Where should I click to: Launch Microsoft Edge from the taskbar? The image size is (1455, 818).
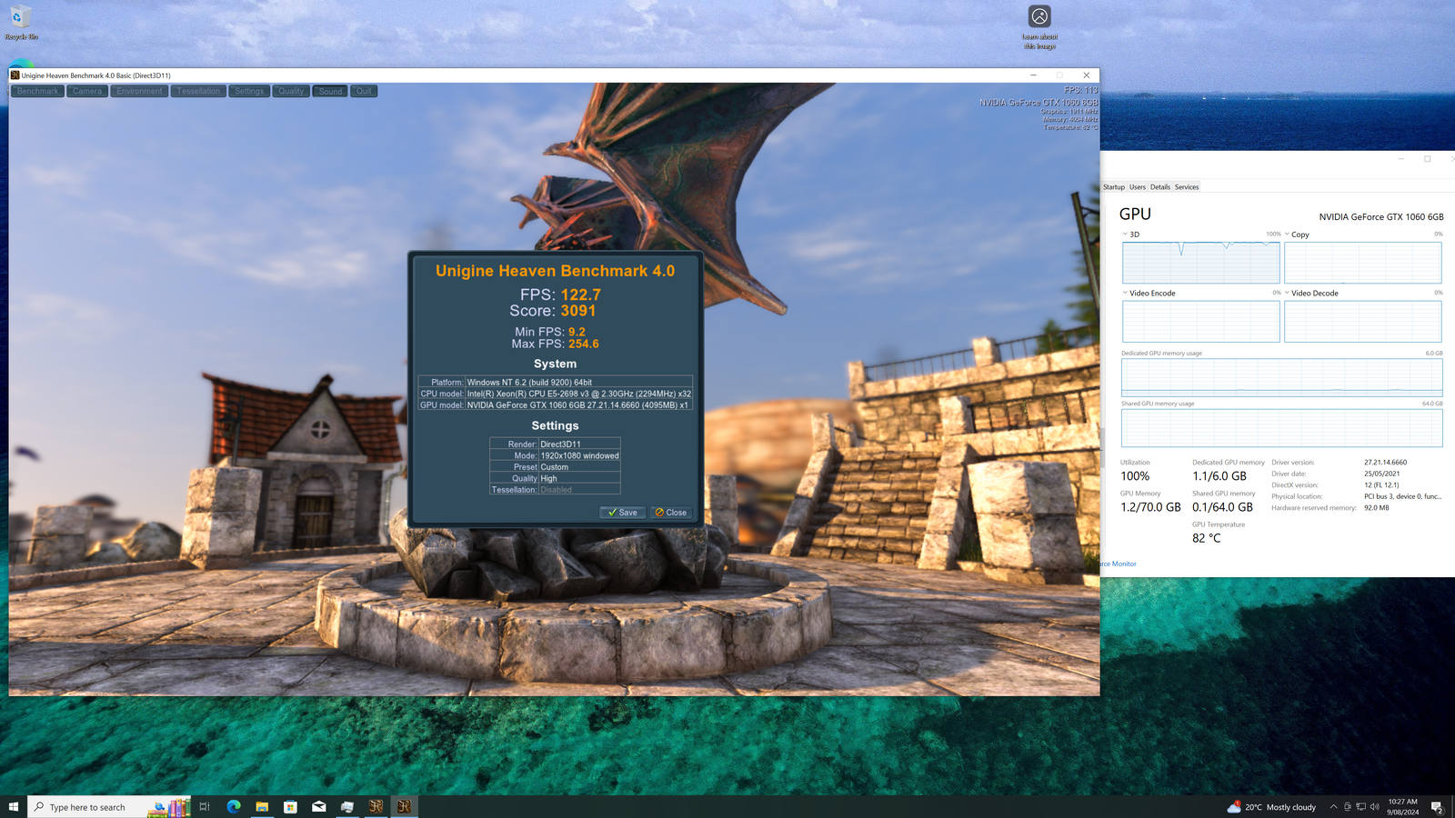point(234,806)
